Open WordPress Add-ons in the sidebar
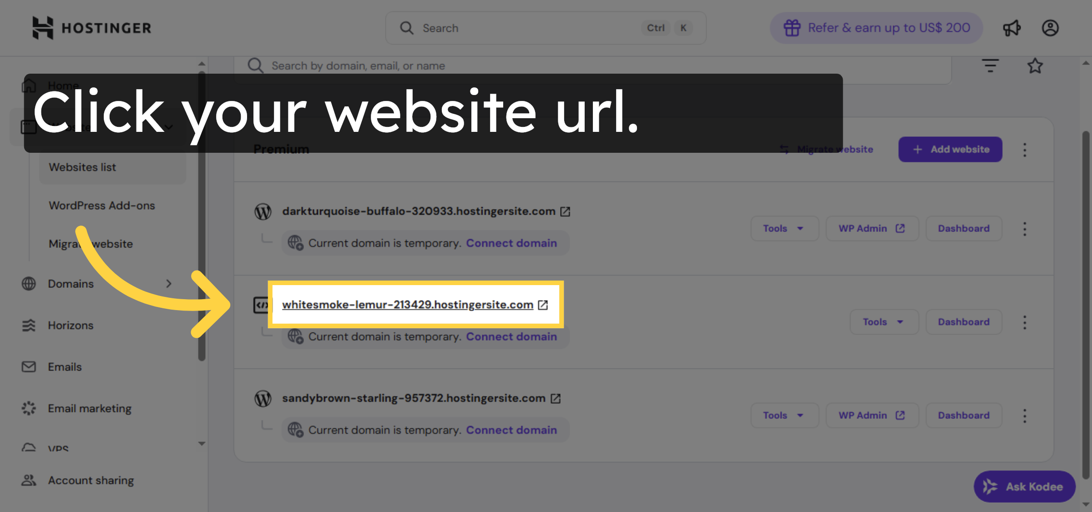 102,205
